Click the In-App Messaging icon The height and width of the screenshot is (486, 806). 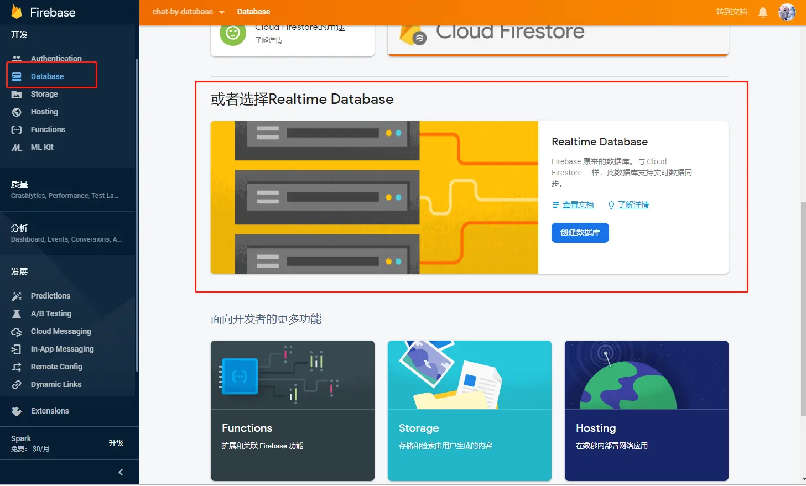(17, 349)
